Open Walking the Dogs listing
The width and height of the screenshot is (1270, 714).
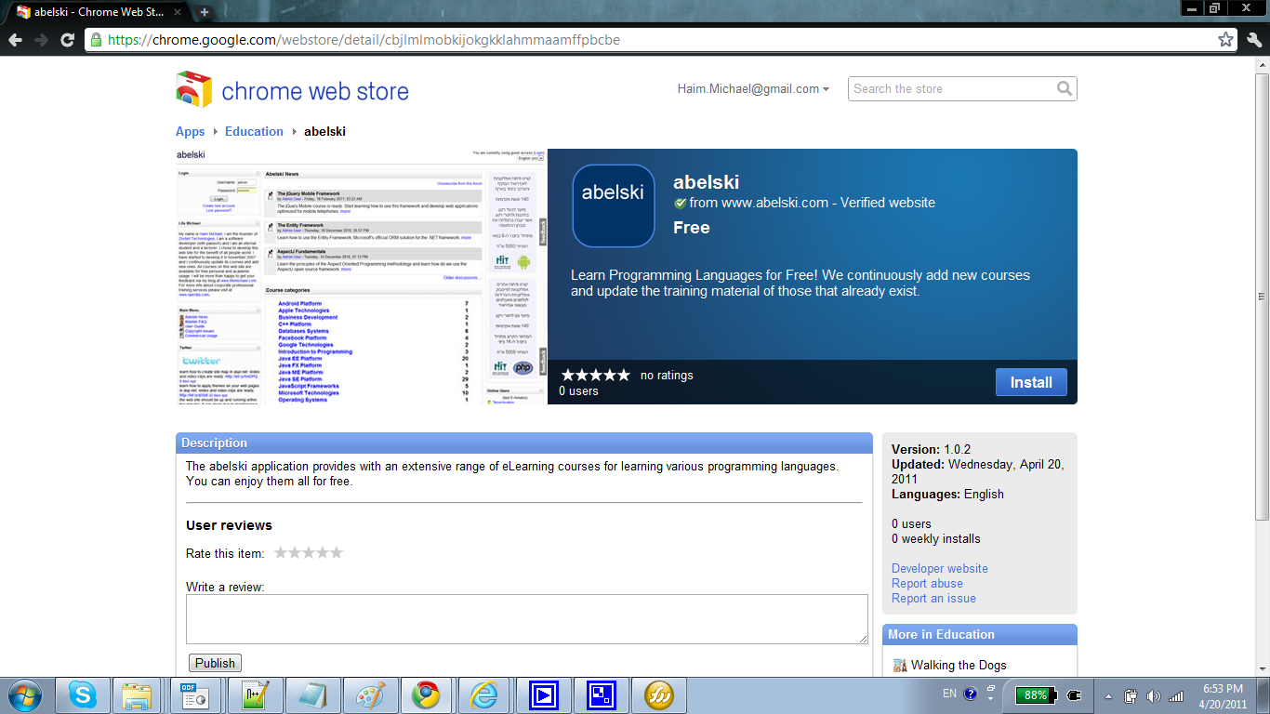coord(959,665)
